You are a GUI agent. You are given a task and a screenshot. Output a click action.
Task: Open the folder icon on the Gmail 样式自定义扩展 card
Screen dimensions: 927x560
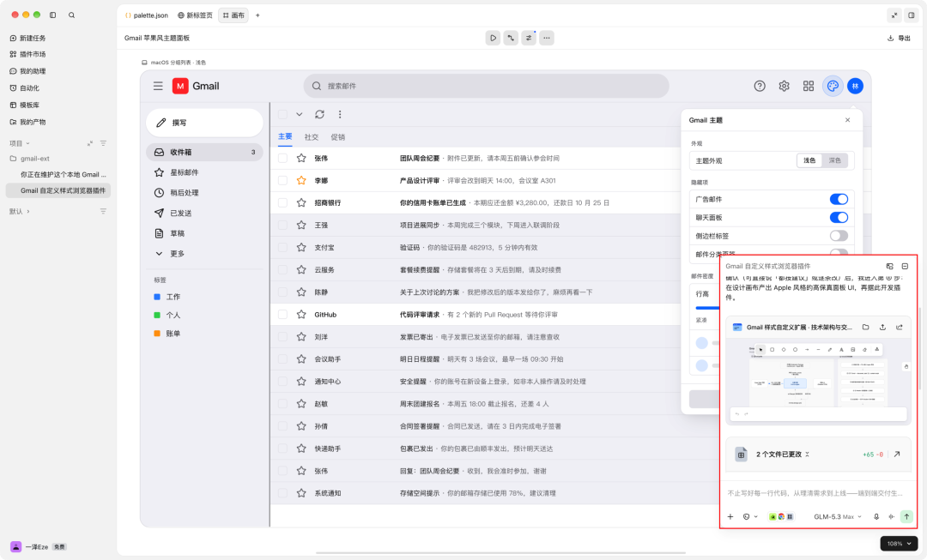coord(865,328)
